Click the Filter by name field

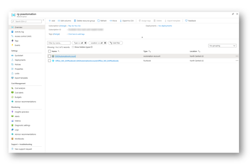(x=59, y=43)
